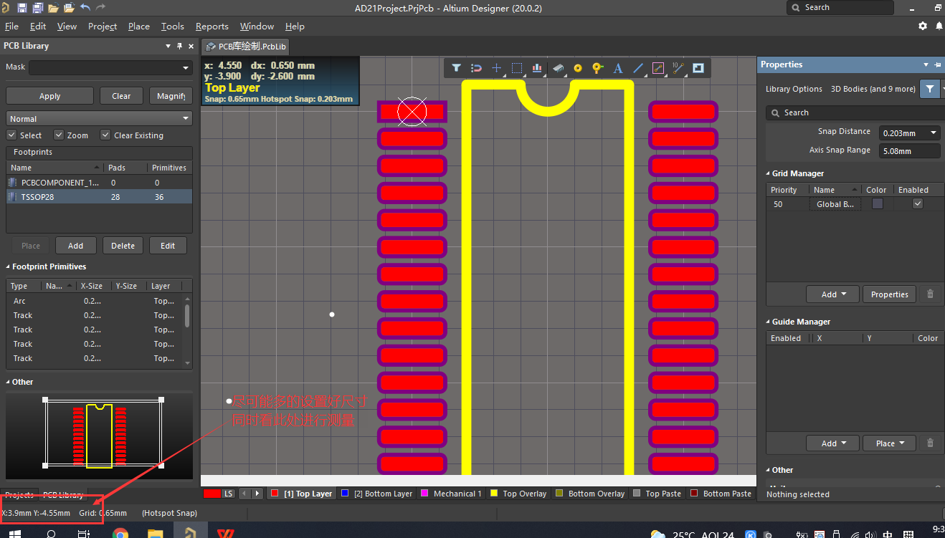This screenshot has height=538, width=945.
Task: Click the move objects cross icon
Action: [x=496, y=68]
